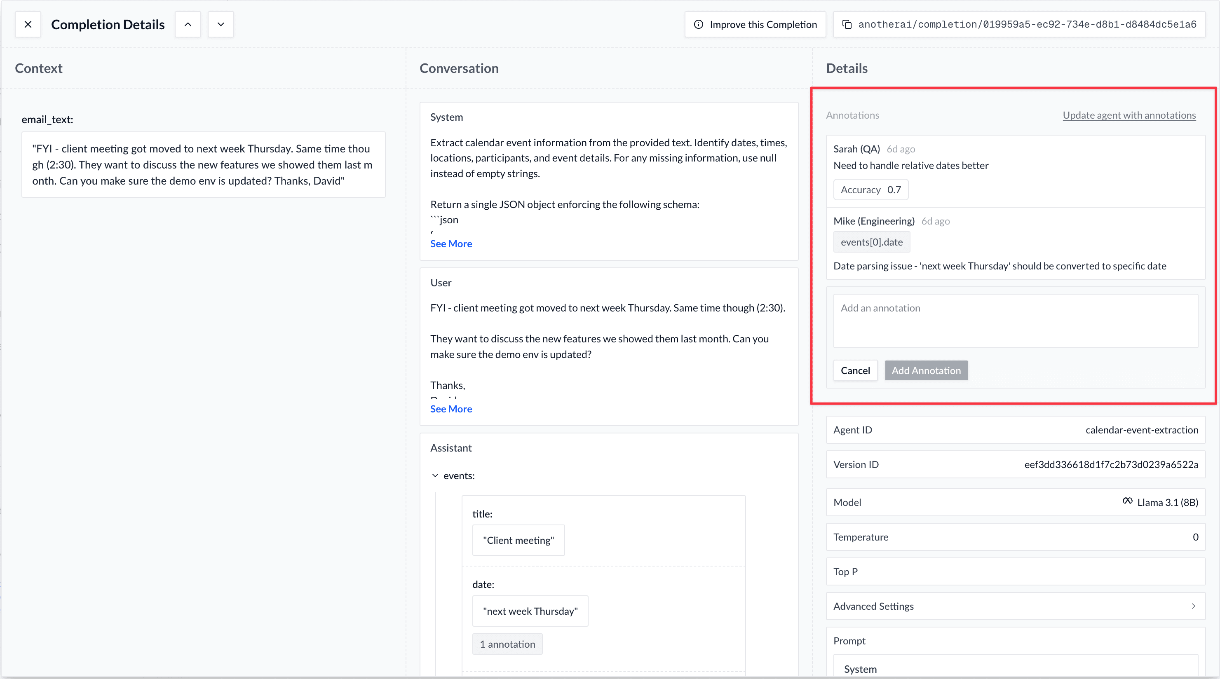Collapse the events section chevron
The width and height of the screenshot is (1220, 679).
pyautogui.click(x=435, y=475)
